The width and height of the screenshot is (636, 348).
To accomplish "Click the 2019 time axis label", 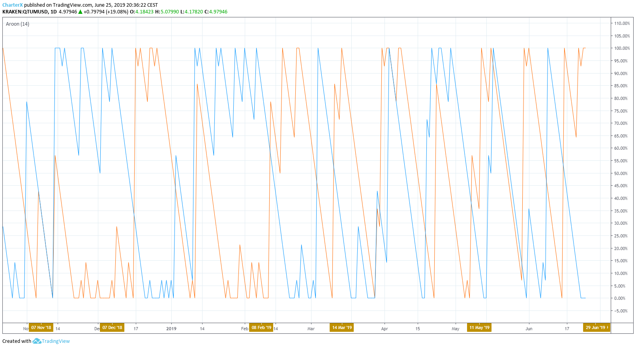I will 171,329.
